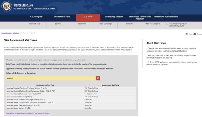Go to Immigrate submenu
Image resolution: width=202 pixels, height=117 pixels.
click(129, 24)
